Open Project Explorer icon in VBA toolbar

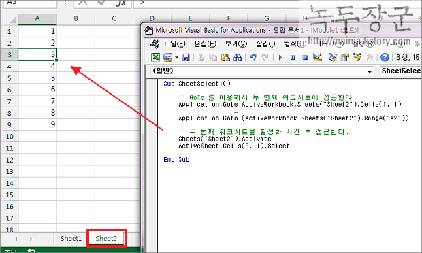pyautogui.click(x=333, y=57)
